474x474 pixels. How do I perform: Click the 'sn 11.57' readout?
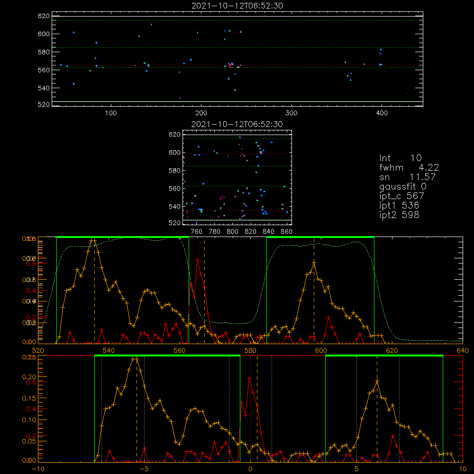click(408, 177)
